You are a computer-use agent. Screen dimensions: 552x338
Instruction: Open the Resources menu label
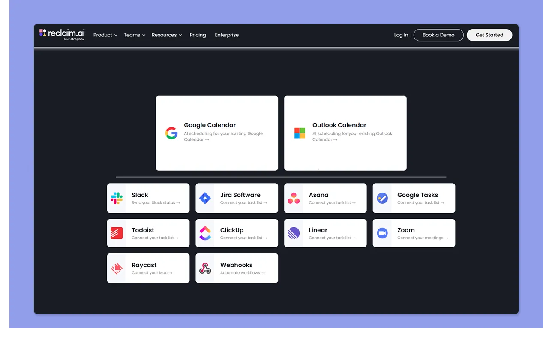164,35
